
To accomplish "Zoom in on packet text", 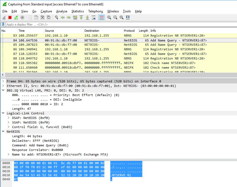I will click(109, 17).
